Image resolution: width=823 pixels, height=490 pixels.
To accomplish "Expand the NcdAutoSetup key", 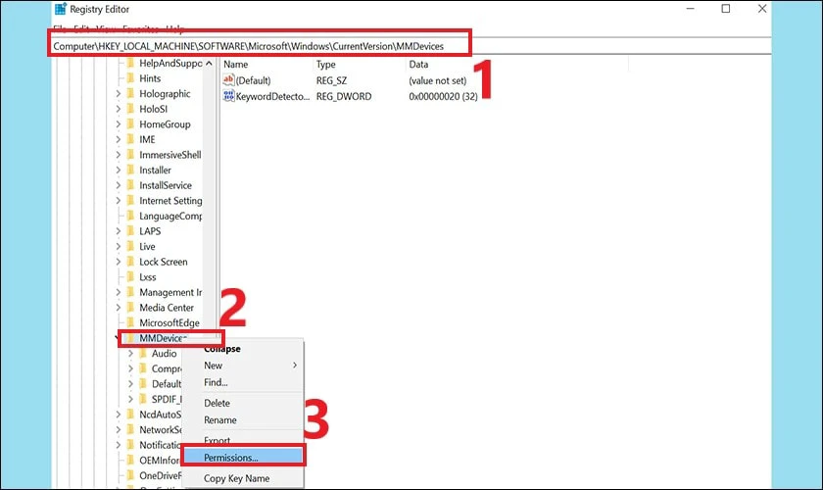I will (x=119, y=414).
